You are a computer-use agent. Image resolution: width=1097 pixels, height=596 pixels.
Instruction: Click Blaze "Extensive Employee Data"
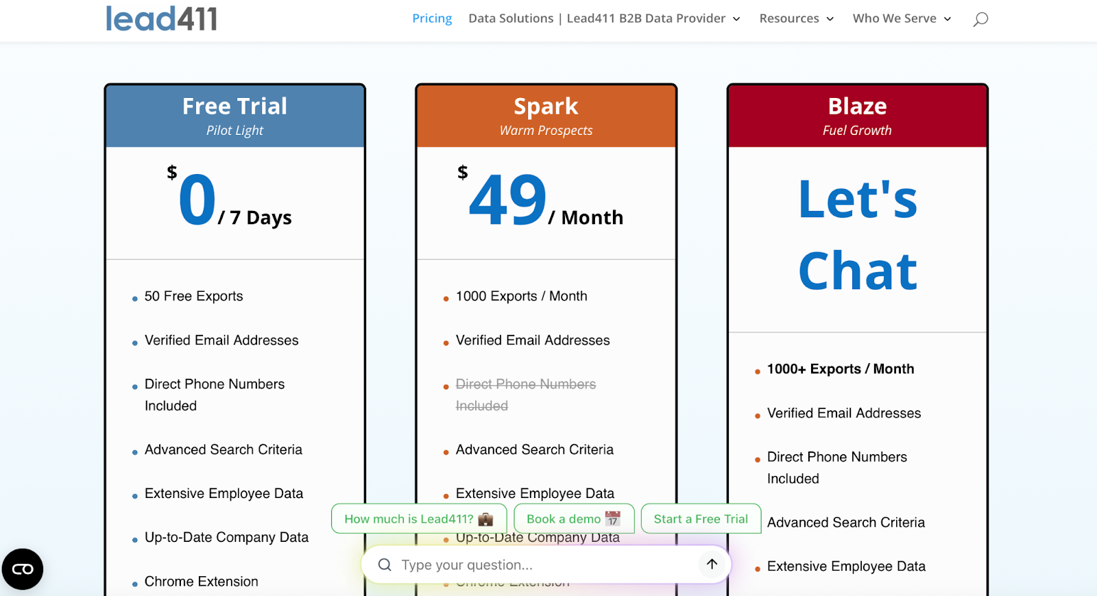coord(846,566)
